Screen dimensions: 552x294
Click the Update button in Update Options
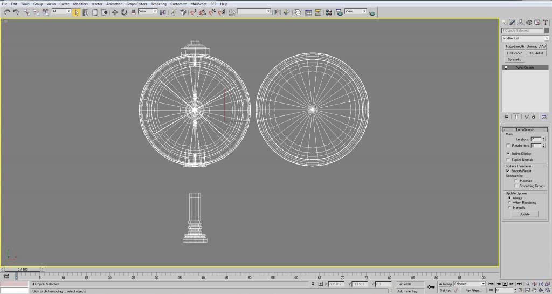[x=525, y=214]
